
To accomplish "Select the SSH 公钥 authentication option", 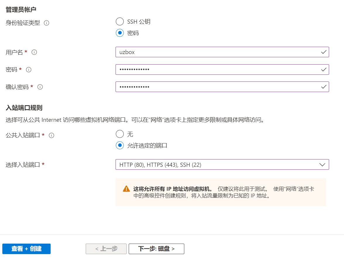I will point(120,21).
